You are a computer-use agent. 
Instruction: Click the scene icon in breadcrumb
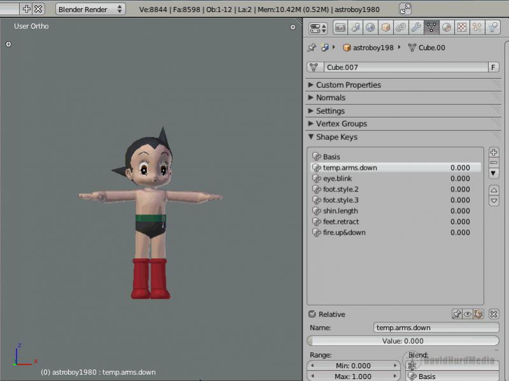pos(325,48)
